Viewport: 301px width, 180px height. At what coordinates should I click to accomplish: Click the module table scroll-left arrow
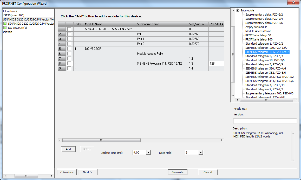[60, 140]
